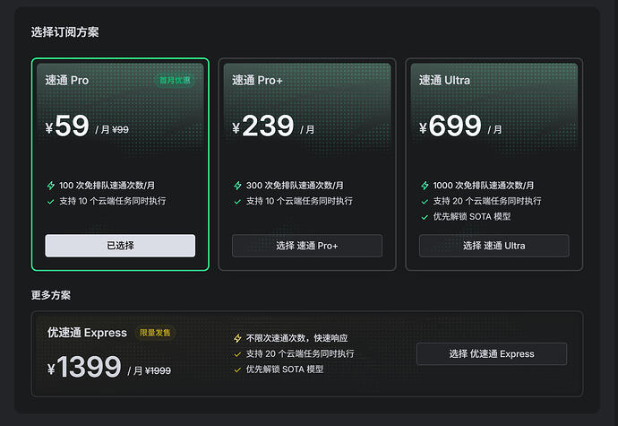618x426 pixels.
Task: Click 支持 10 个云端任务同时执行 in 速通 Pro card
Action: (x=112, y=202)
